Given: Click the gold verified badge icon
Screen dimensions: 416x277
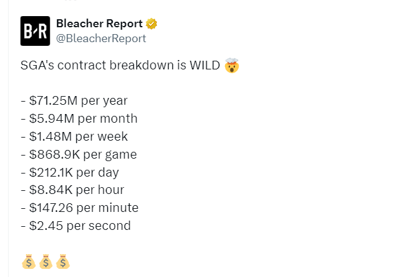Looking at the screenshot, I should pos(151,24).
